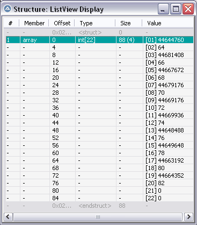Select value '[13] 44648488'
Screen dimensions: 197x225
[x=165, y=130]
